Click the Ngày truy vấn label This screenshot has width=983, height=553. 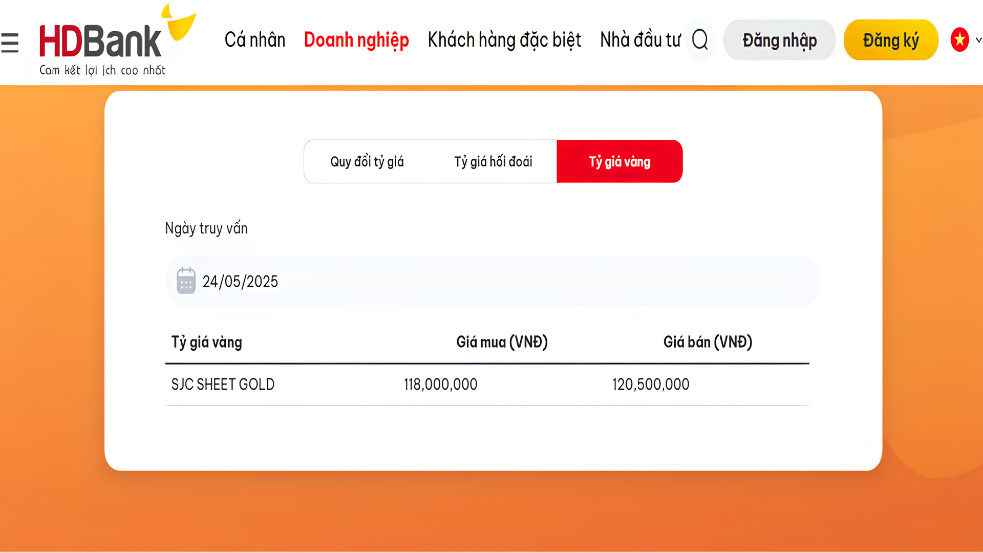(206, 228)
